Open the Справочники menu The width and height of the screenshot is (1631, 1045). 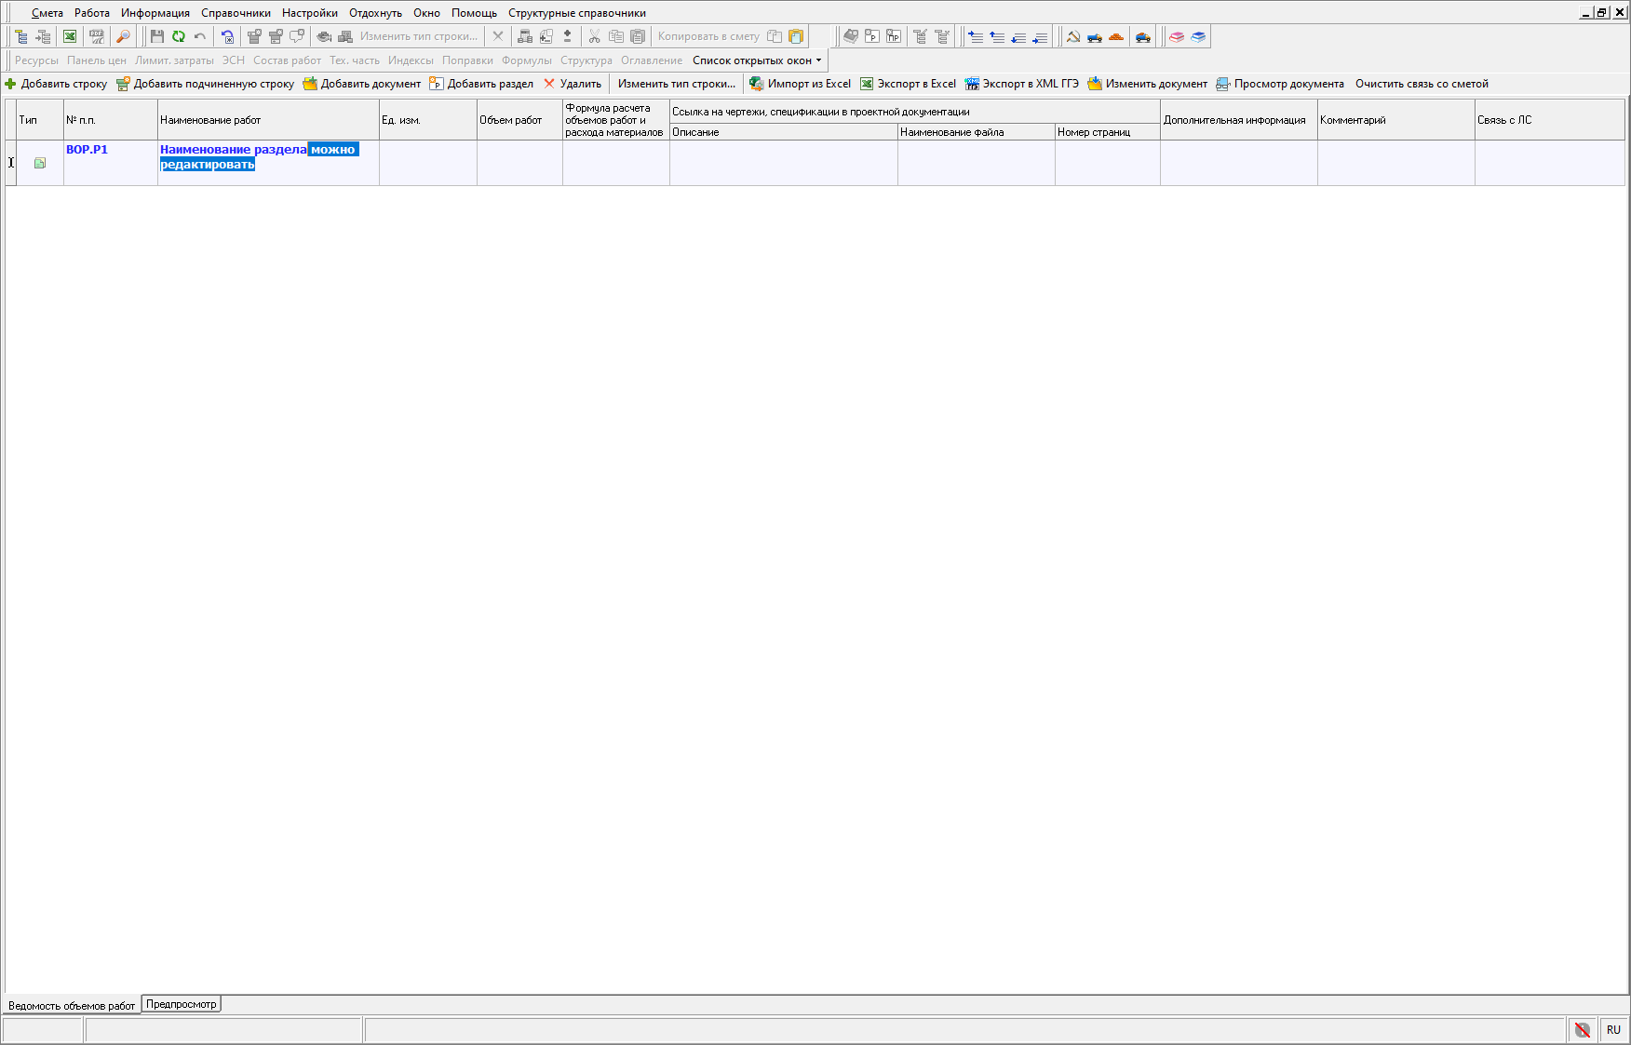tap(236, 13)
